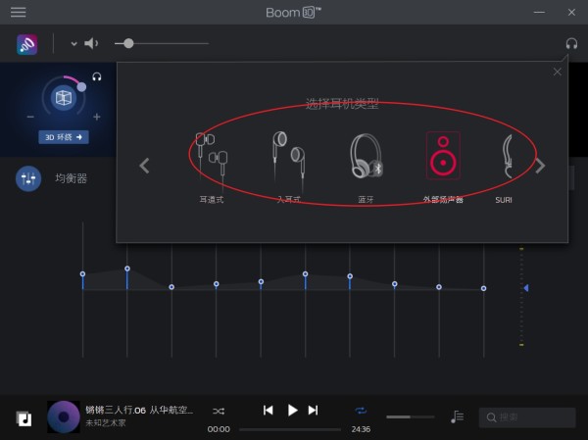Click the track progress seek bar
This screenshot has width=588, height=440.
click(290, 429)
